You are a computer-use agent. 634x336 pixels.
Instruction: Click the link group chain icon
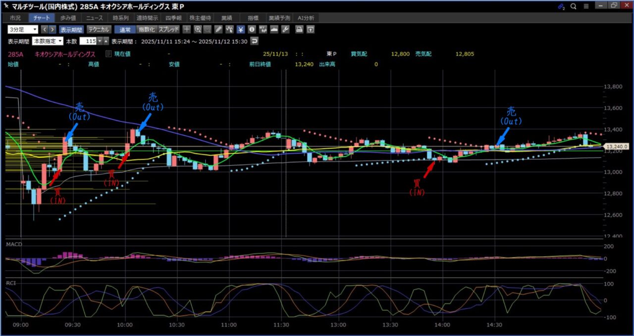561,6
